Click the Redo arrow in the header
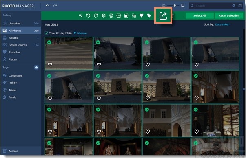Viewport: 246px width, 158px height. [55, 6]
